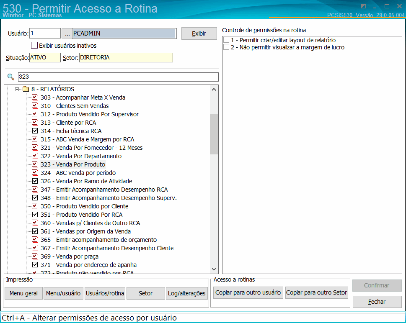Image resolution: width=406 pixels, height=323 pixels.
Task: Uncheck 371 - Venda por endereço de apanha
Action: (35, 264)
